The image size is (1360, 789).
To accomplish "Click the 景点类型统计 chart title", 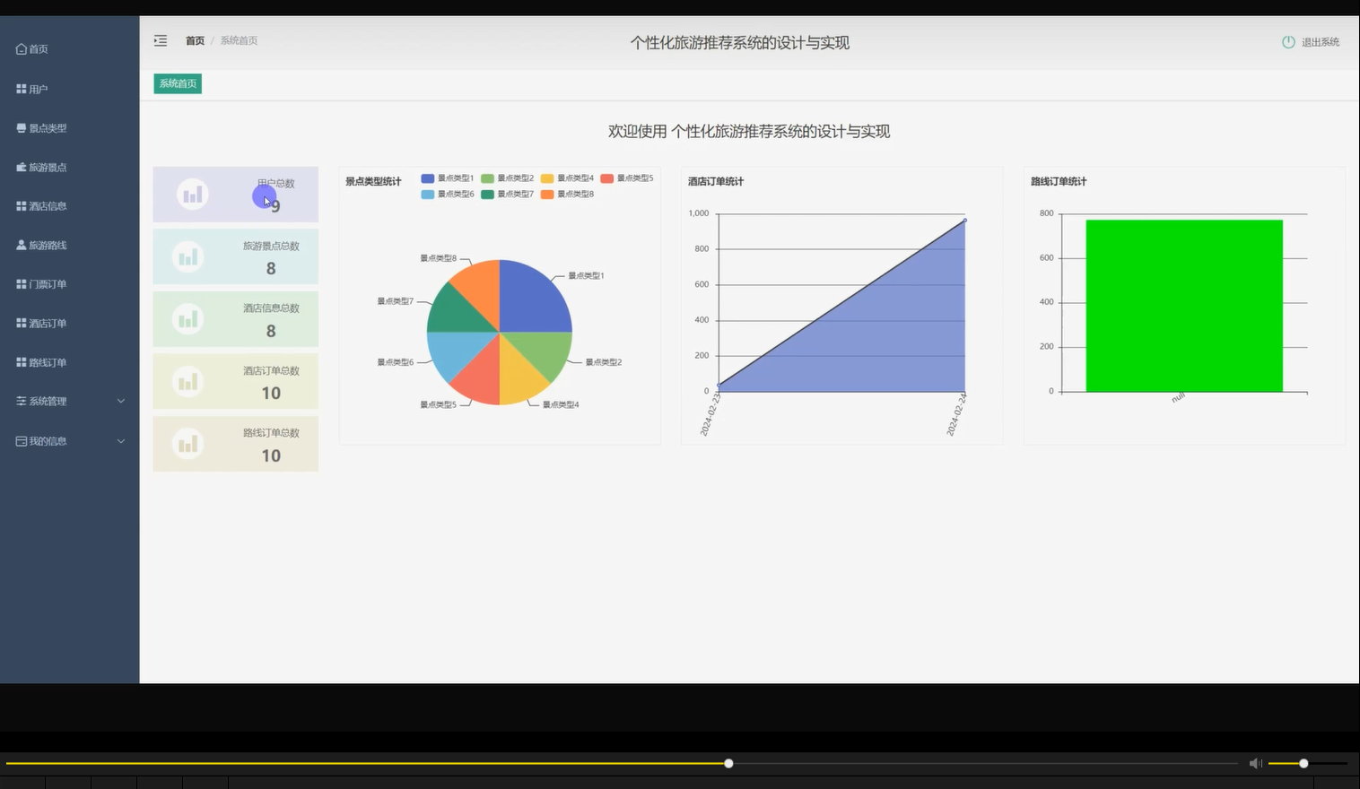I will [x=373, y=181].
